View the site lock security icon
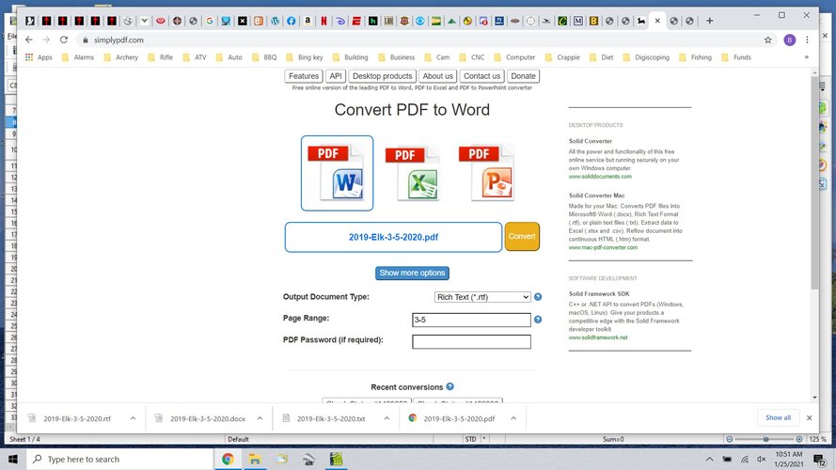Screen dimensions: 836x470 (86, 40)
